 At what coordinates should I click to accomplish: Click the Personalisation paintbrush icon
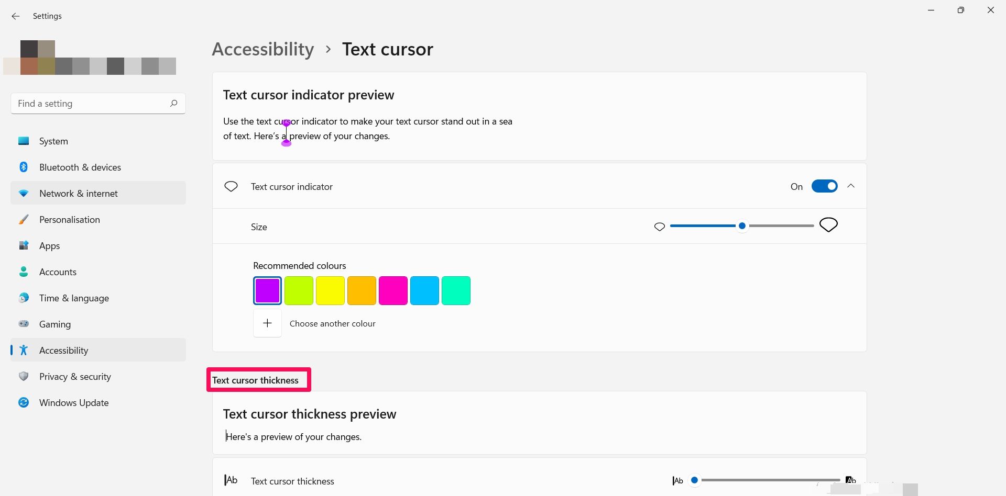24,219
